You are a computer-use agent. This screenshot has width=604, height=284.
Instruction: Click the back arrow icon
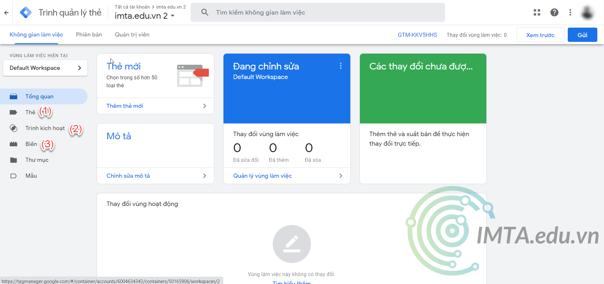coord(6,13)
